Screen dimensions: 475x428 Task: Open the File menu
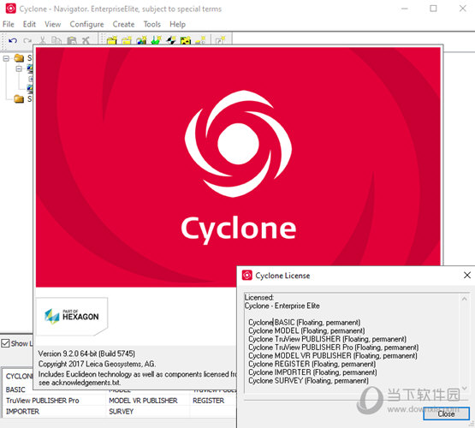point(9,24)
